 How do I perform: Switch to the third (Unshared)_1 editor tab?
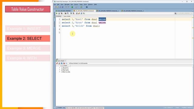coord(108,11)
